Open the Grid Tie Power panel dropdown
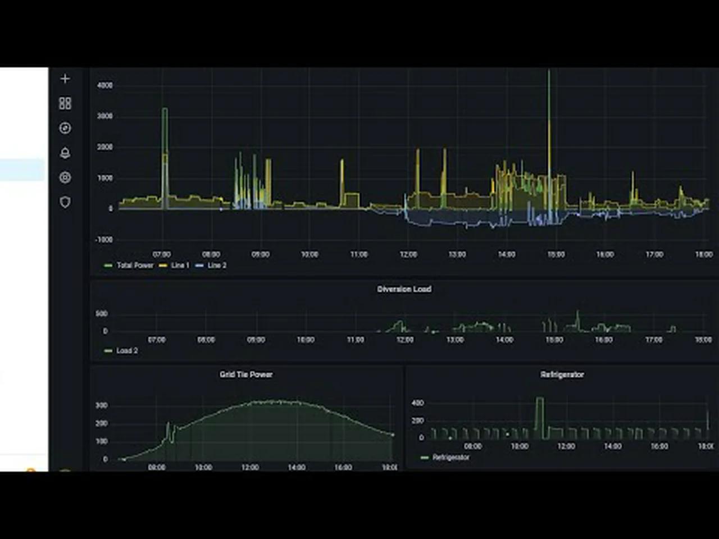The width and height of the screenshot is (719, 539). 246,374
